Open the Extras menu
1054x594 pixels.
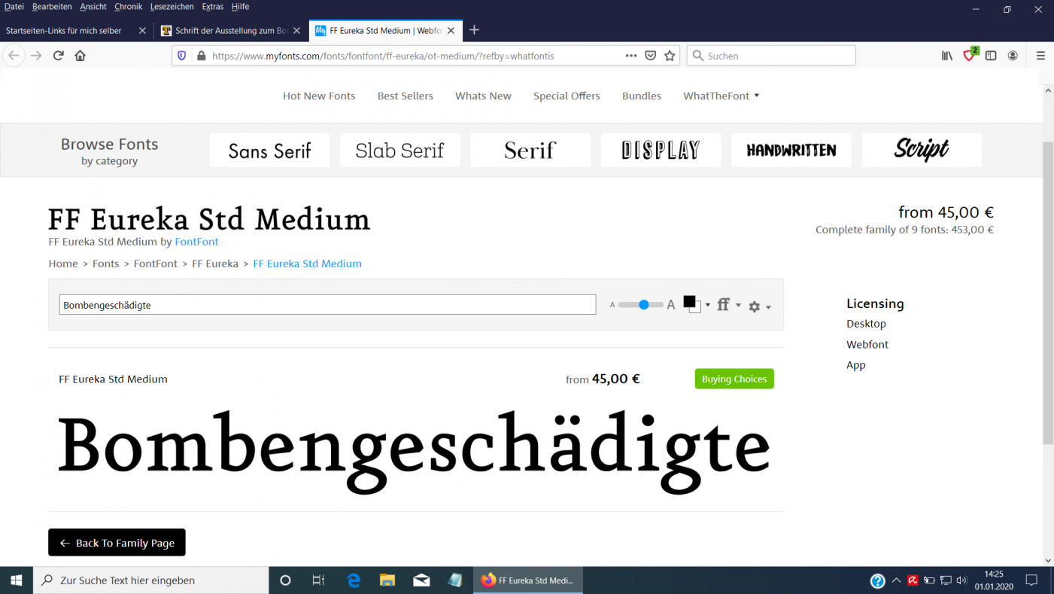click(x=213, y=7)
